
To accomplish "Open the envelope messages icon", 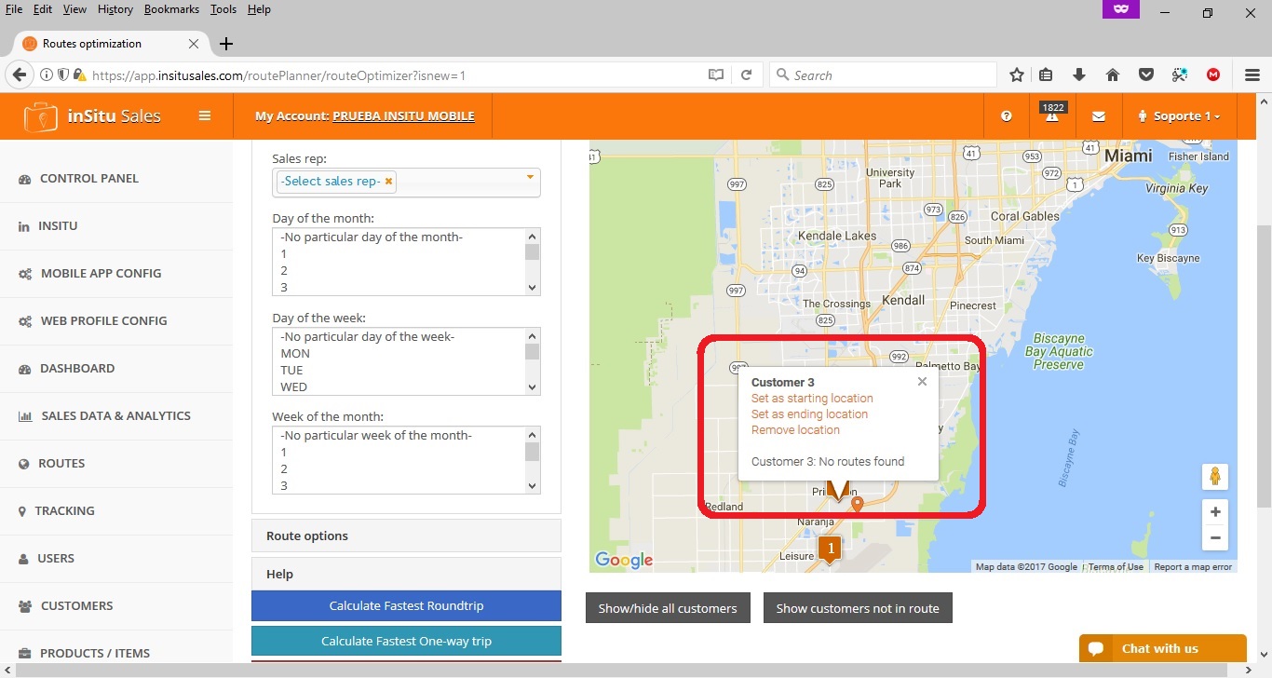I will pos(1099,116).
